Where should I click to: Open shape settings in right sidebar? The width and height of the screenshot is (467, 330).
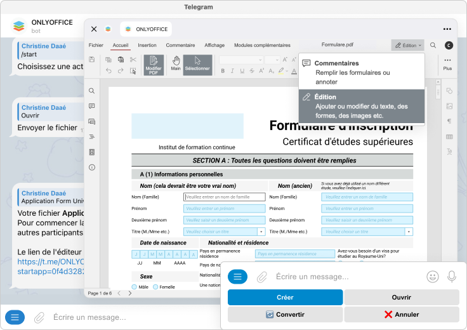point(449,91)
